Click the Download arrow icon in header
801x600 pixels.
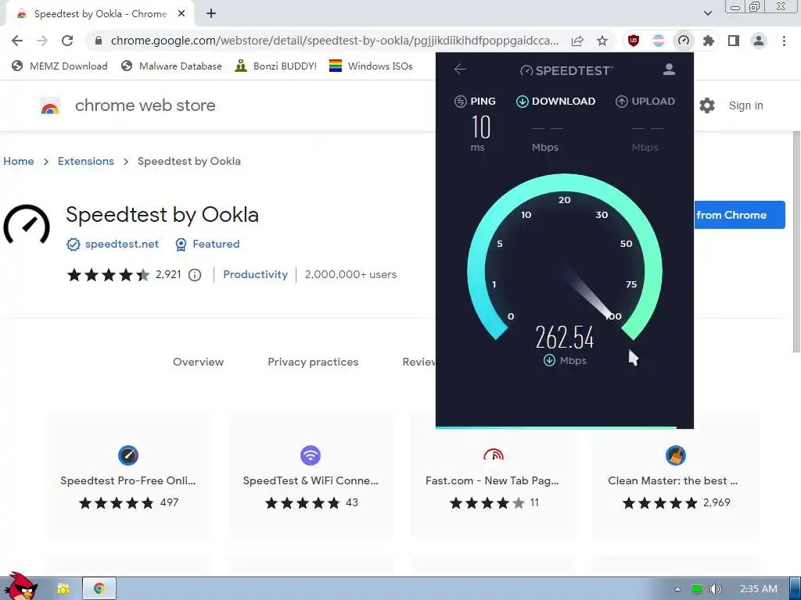pyautogui.click(x=522, y=102)
